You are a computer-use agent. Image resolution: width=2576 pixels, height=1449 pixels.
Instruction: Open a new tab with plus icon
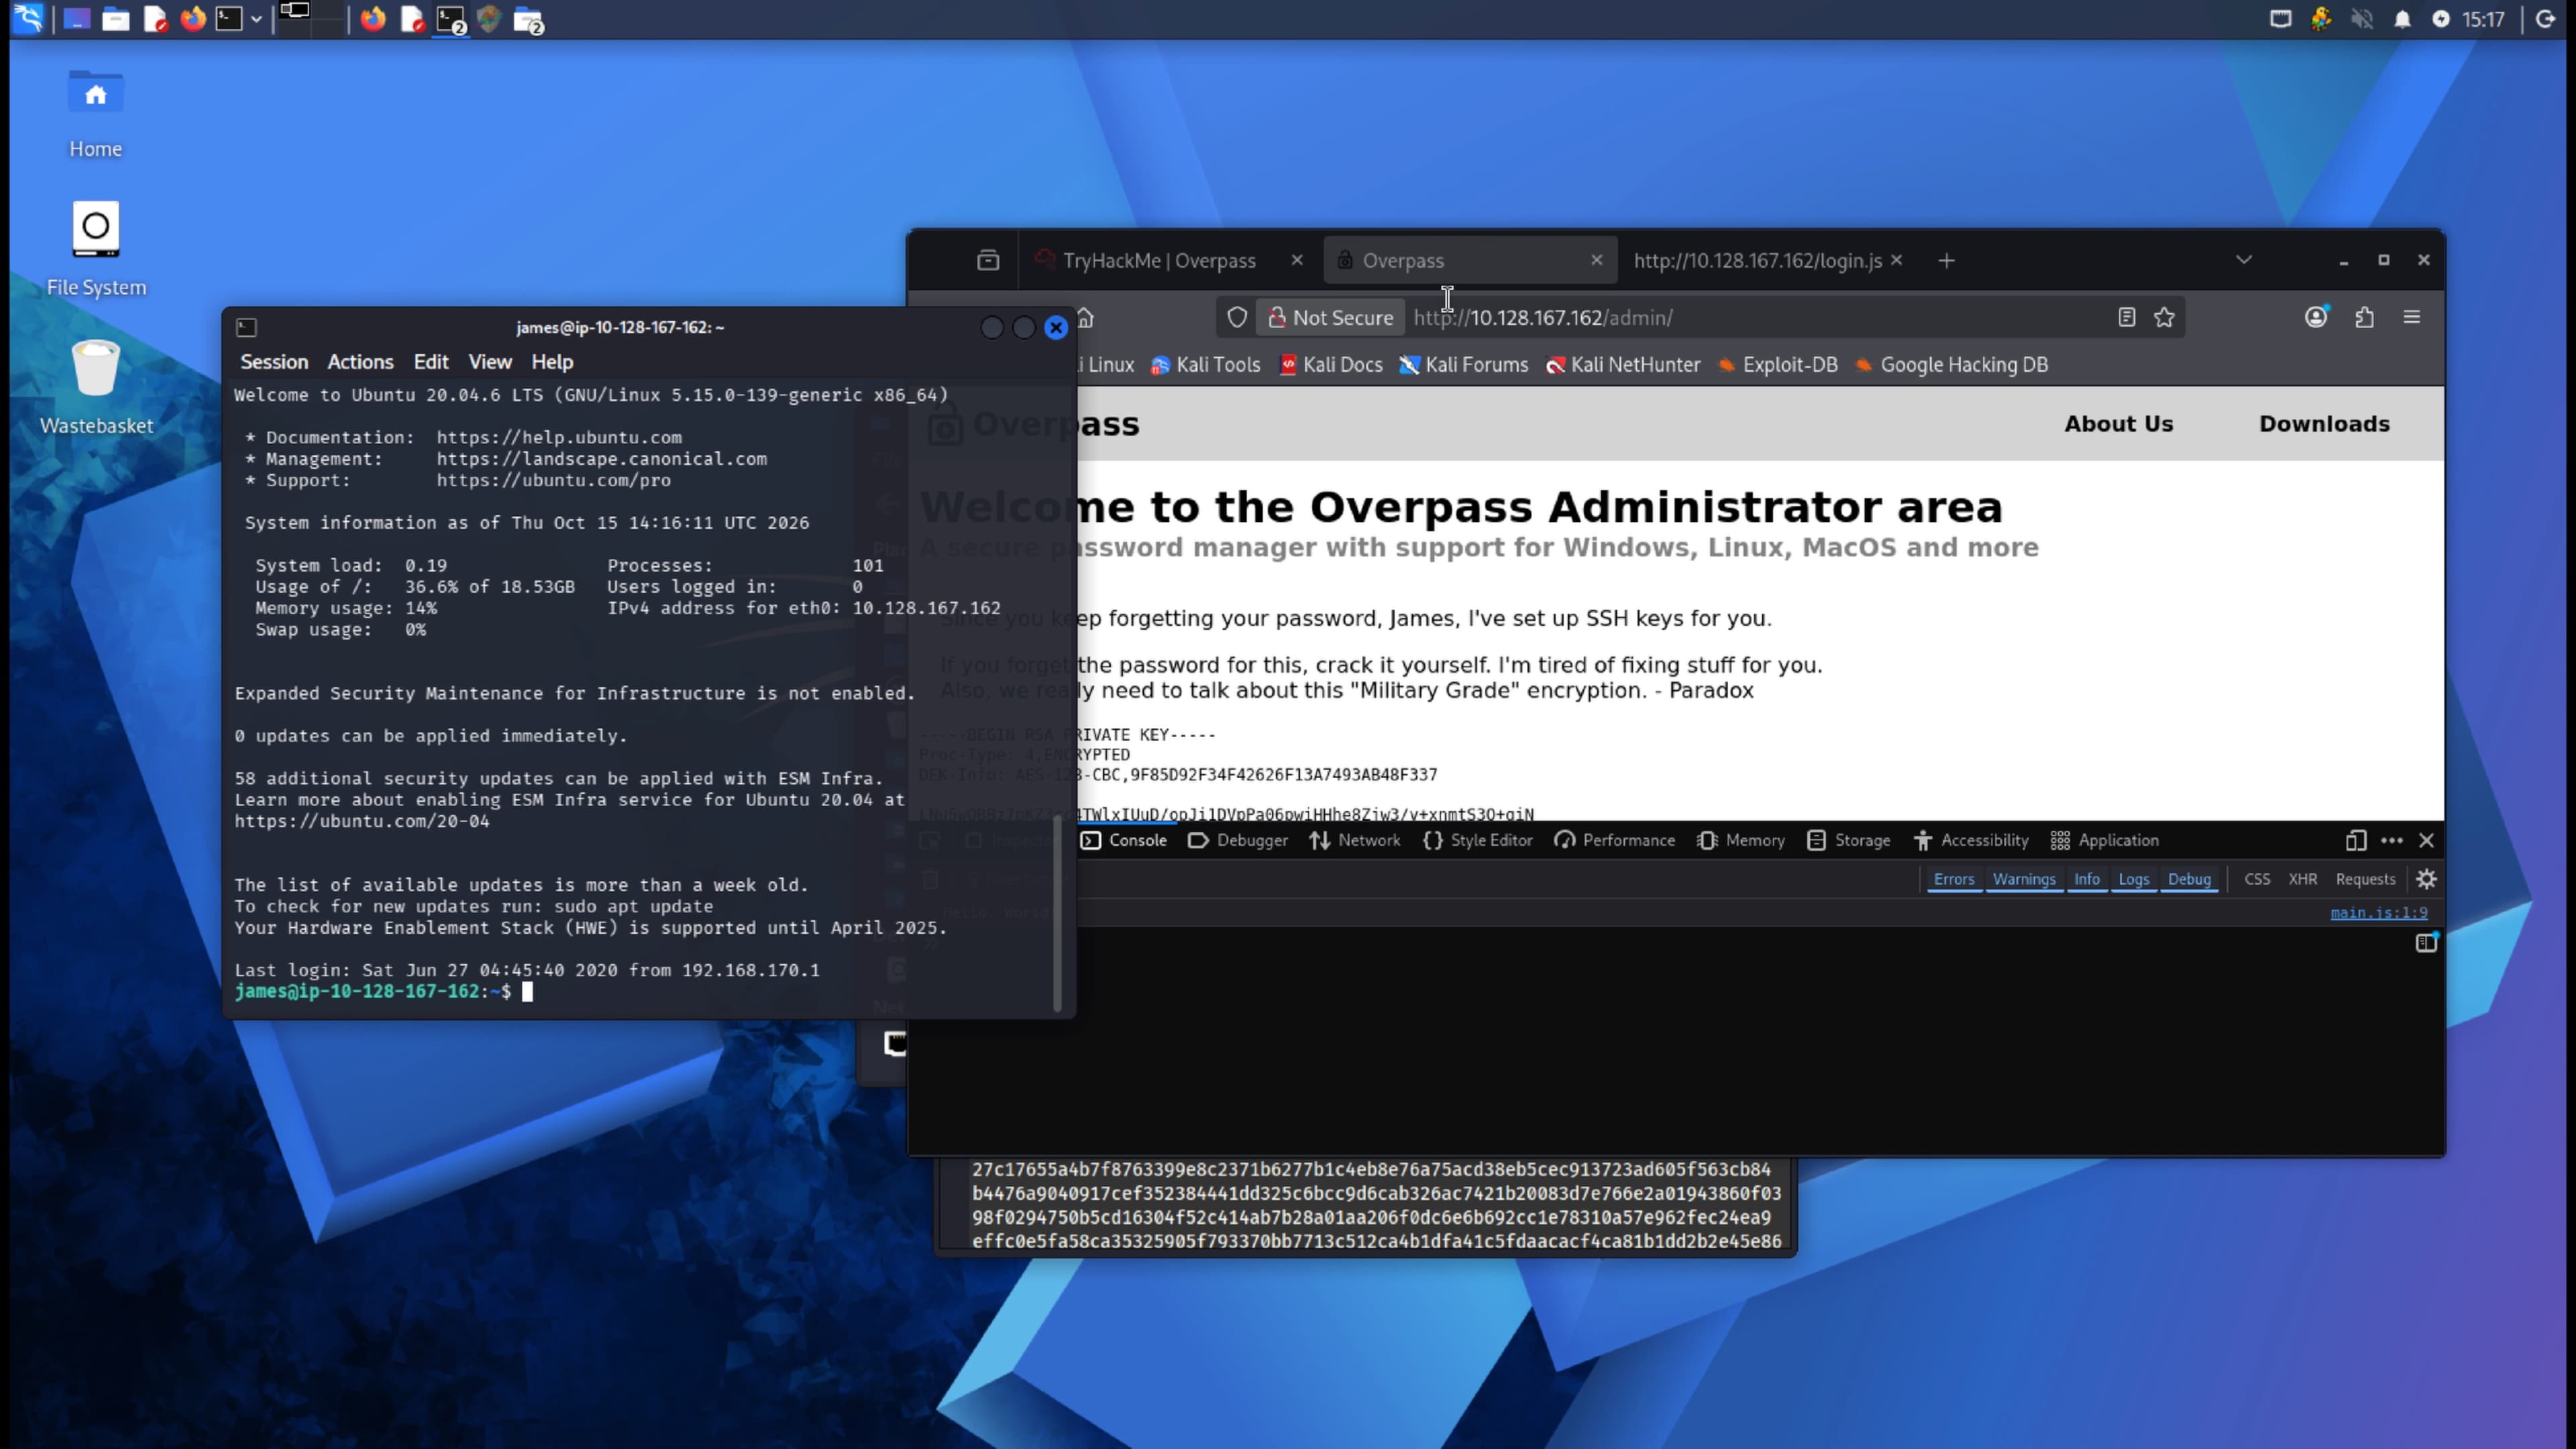tap(1946, 260)
